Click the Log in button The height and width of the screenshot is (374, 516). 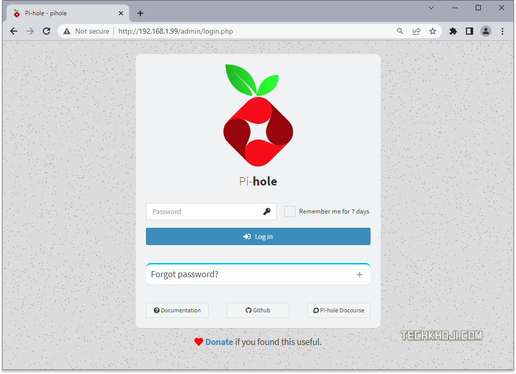[258, 236]
